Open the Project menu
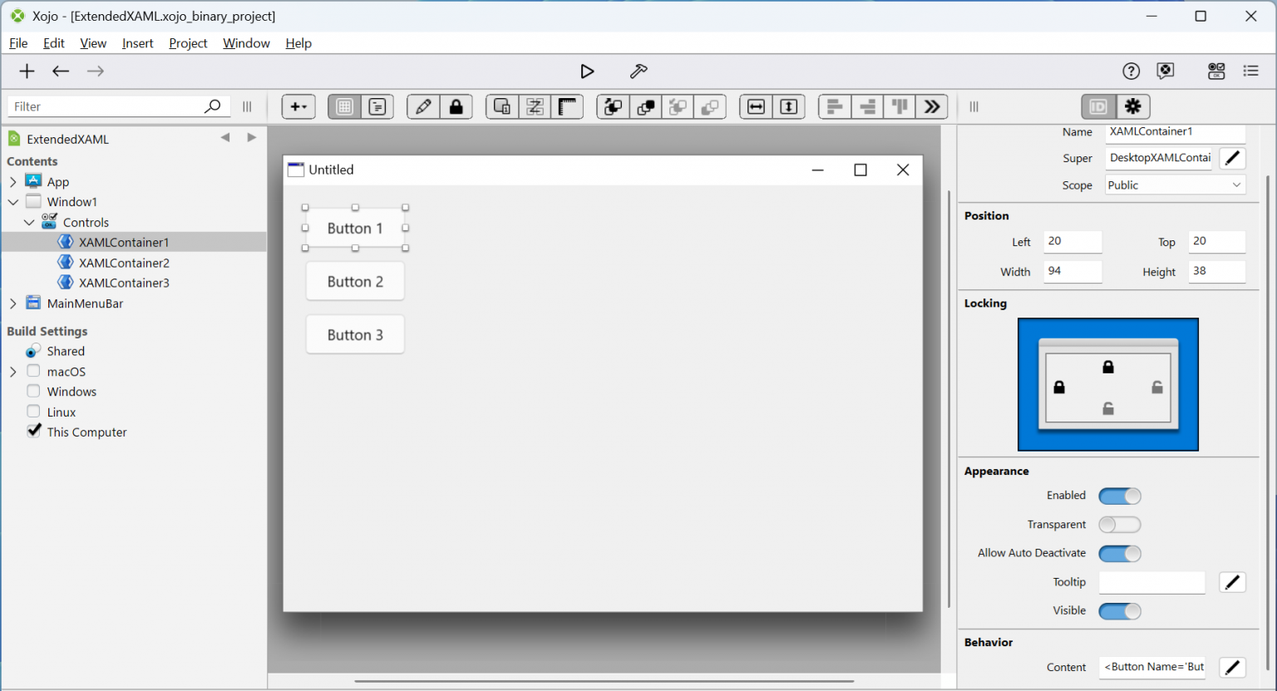This screenshot has height=691, width=1277. tap(187, 43)
